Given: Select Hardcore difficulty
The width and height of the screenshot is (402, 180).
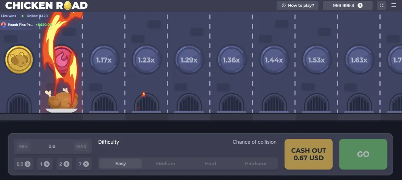Looking at the screenshot, I should click(255, 163).
